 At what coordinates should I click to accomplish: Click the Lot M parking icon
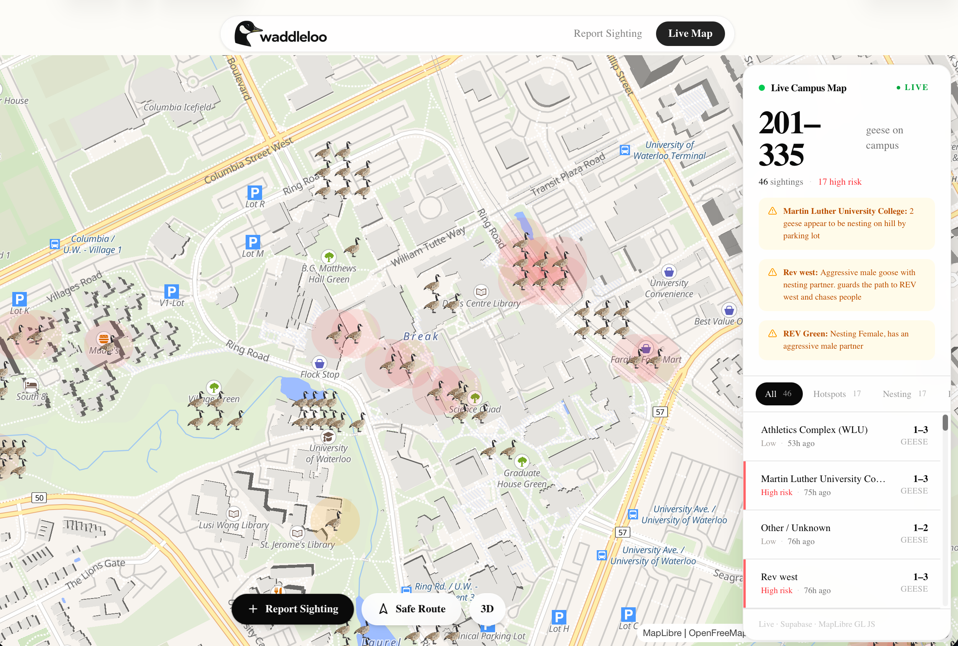pos(253,242)
